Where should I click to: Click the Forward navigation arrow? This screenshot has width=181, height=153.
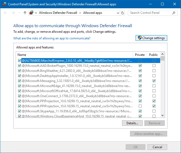13,13
